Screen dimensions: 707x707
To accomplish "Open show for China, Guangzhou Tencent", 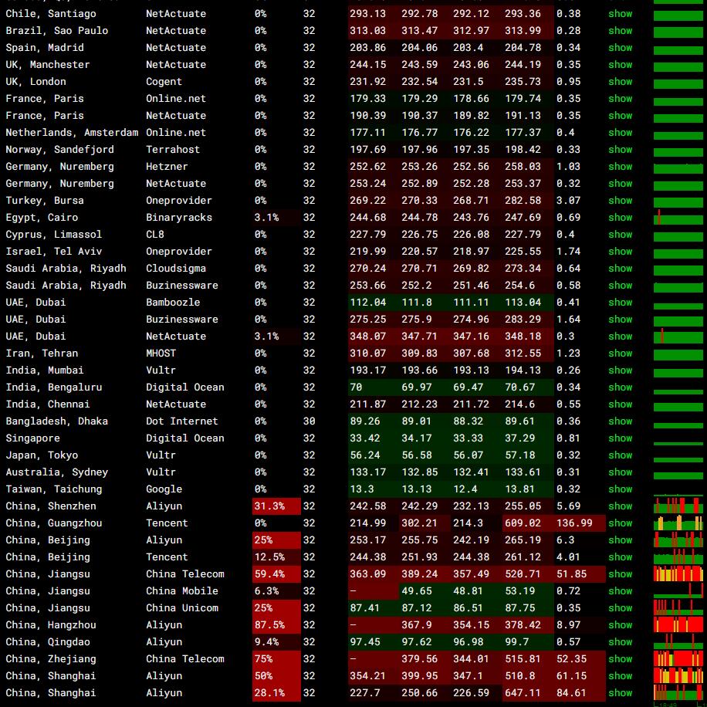I will [620, 523].
